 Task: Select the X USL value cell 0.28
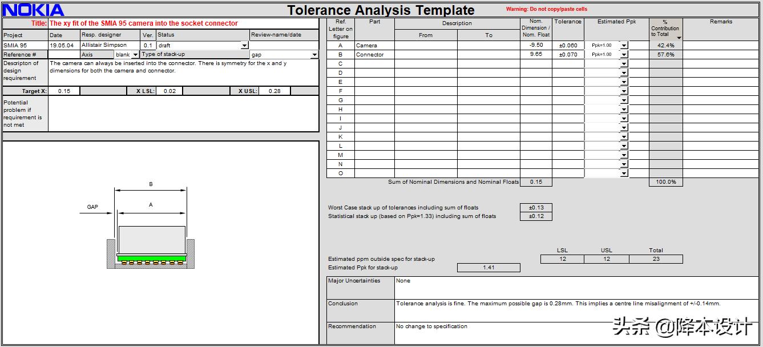[x=274, y=91]
